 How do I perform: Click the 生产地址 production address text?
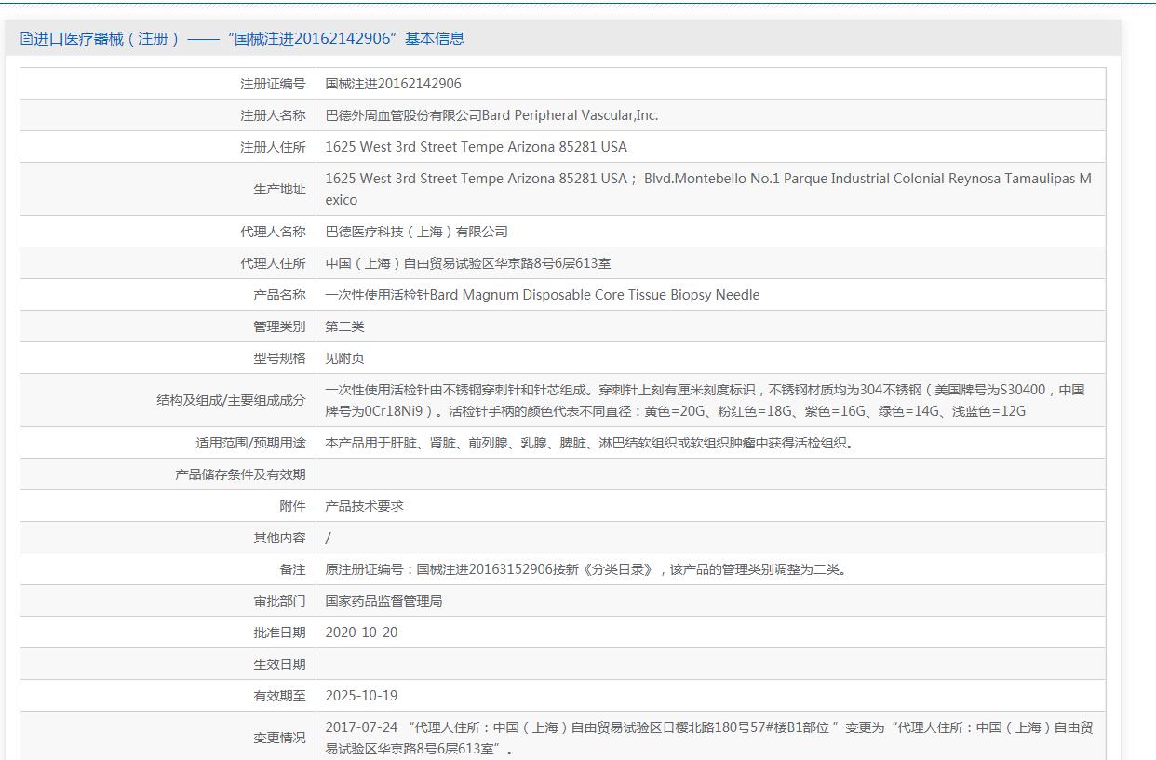(707, 189)
